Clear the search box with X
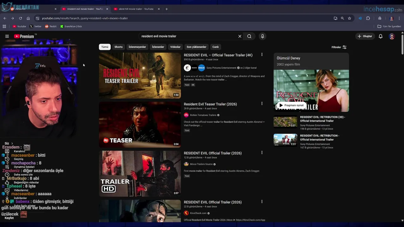Screen dimensions: 404x227 tap(240, 36)
